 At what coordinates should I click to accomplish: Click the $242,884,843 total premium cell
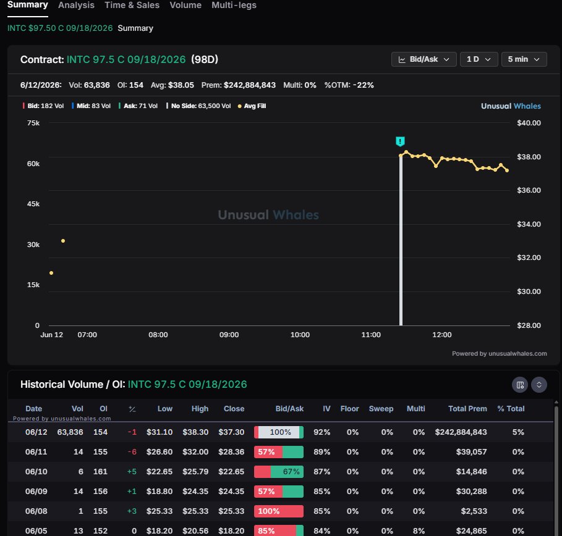tap(461, 432)
